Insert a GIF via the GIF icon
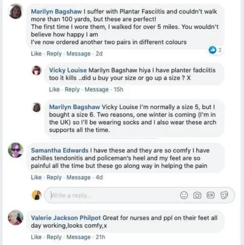This screenshot has width=244, height=245. (211, 195)
